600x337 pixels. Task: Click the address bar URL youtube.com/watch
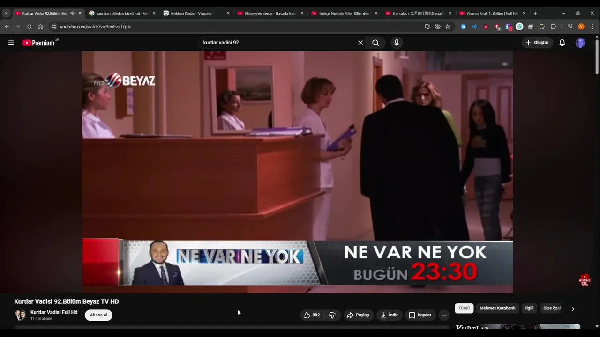pyautogui.click(x=96, y=27)
